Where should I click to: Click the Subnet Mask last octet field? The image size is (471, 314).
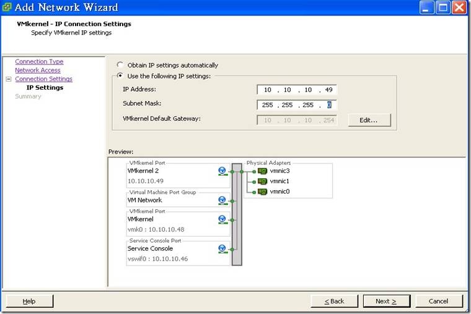329,105
